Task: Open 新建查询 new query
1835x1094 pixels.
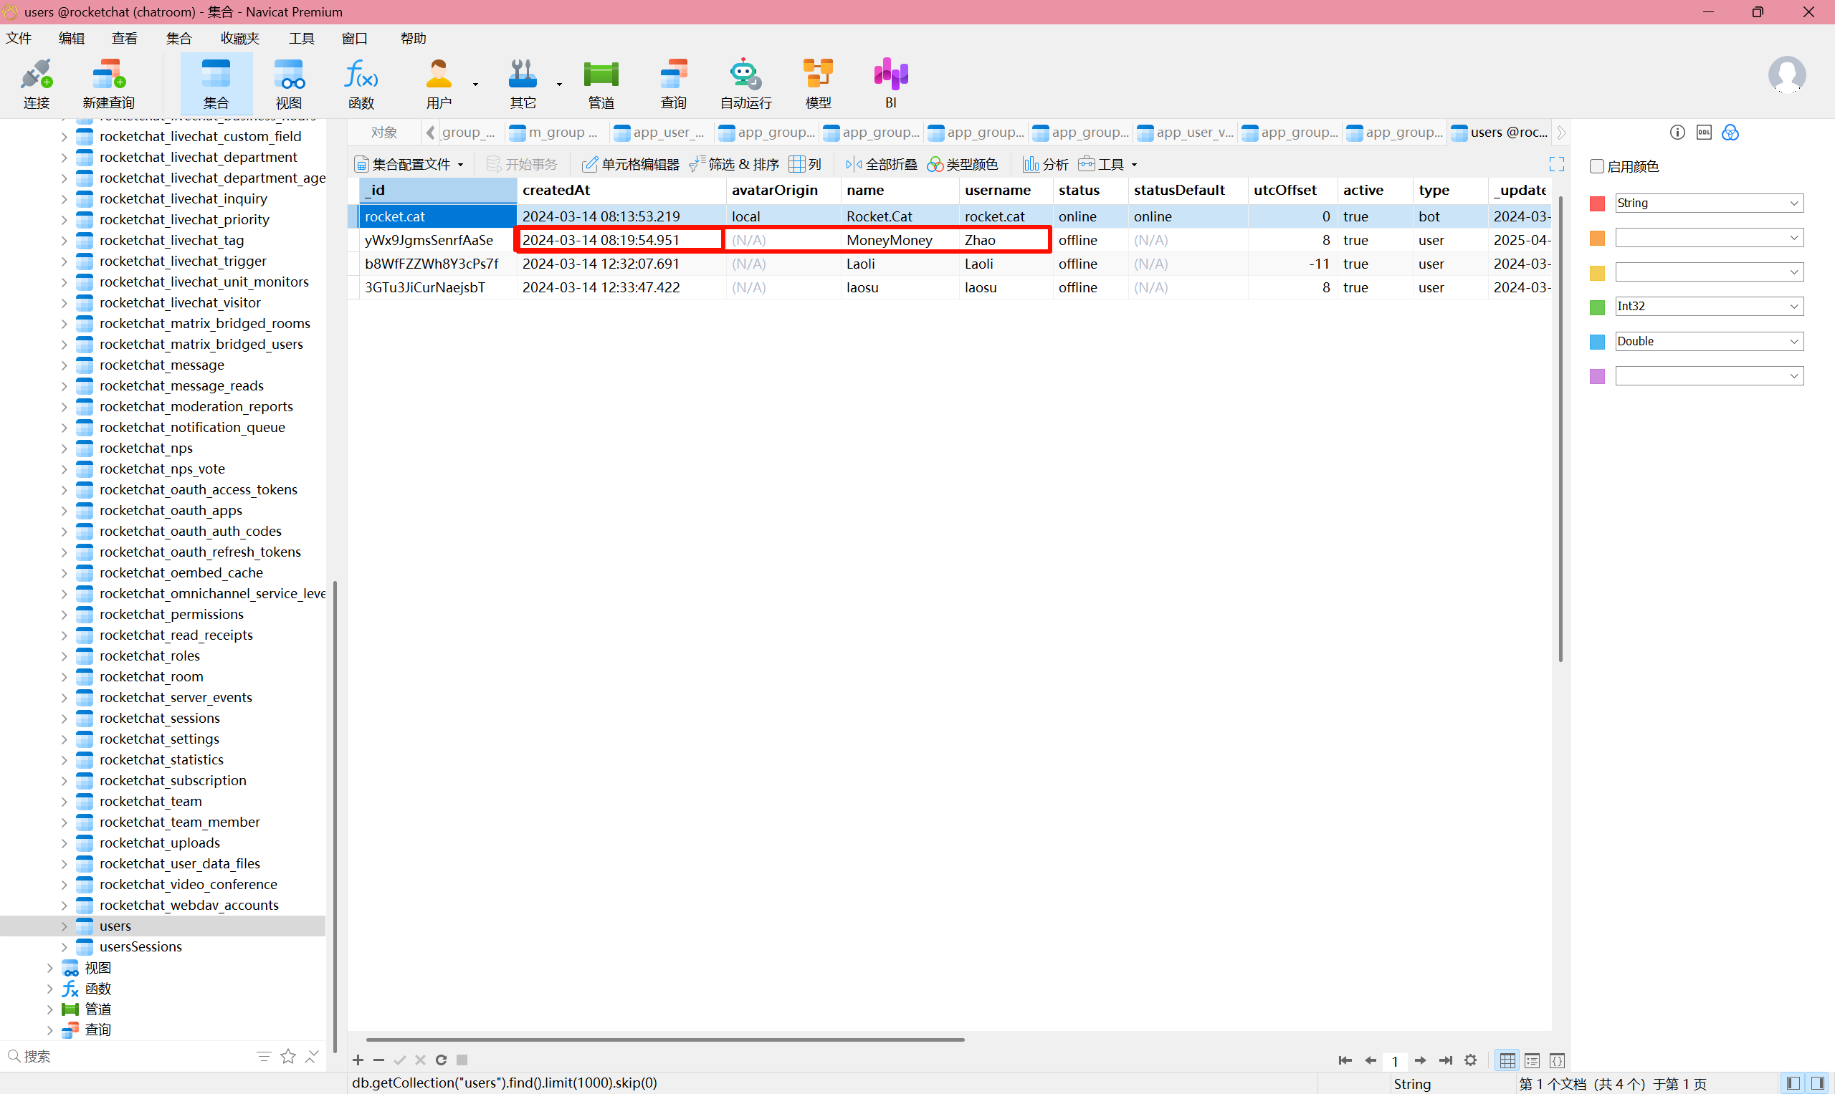Action: [108, 82]
